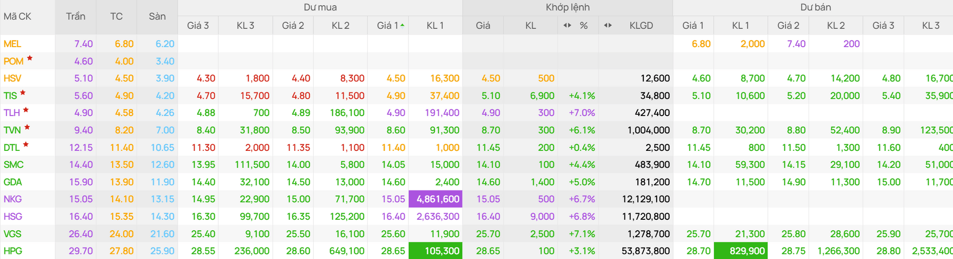
Task: Click the red star beside POM
Action: pos(30,59)
